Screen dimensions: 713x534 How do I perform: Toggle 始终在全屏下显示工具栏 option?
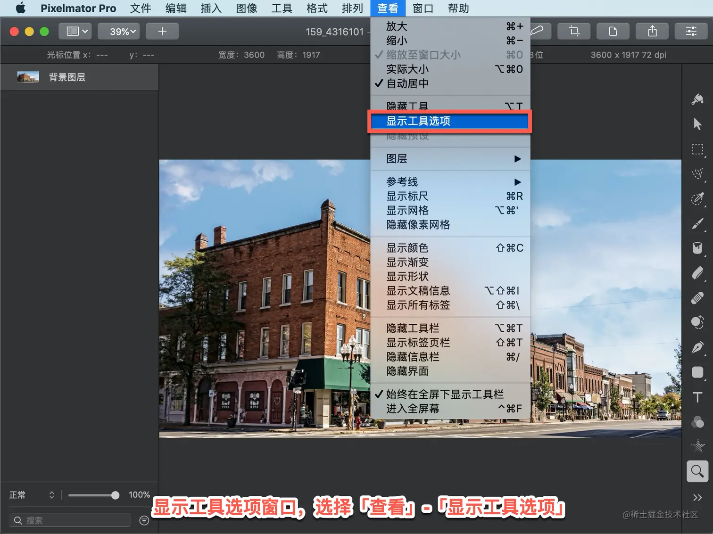point(451,394)
